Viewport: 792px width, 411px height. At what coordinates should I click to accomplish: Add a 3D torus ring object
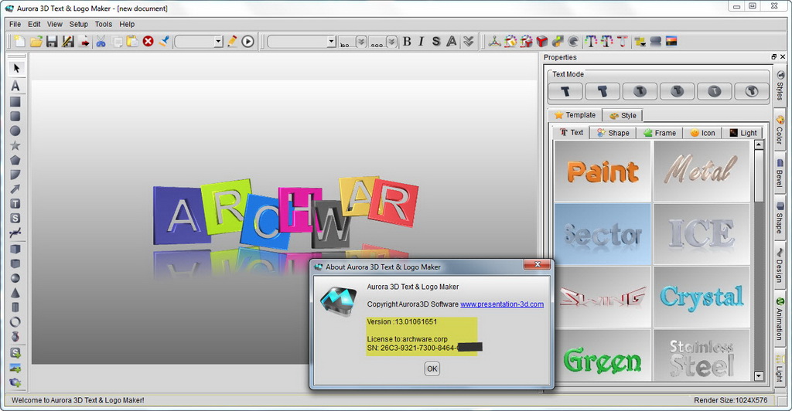[x=15, y=321]
